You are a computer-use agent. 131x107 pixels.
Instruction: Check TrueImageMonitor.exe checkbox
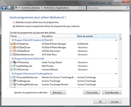pyautogui.click(x=11, y=85)
